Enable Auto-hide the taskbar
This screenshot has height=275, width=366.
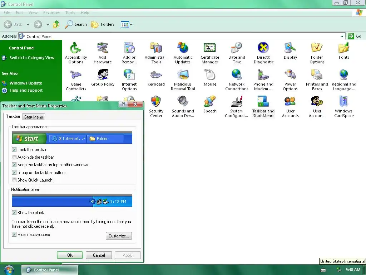click(14, 157)
